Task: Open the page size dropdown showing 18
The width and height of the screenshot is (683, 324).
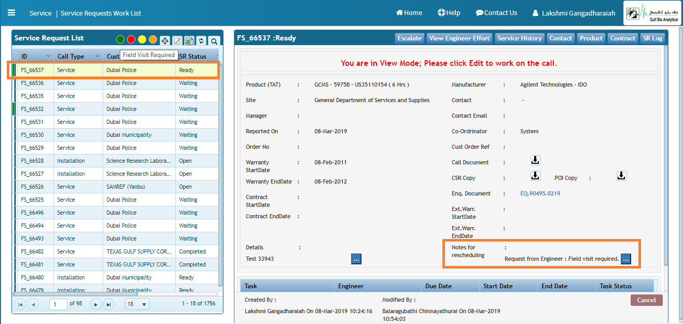Action: coord(137,304)
